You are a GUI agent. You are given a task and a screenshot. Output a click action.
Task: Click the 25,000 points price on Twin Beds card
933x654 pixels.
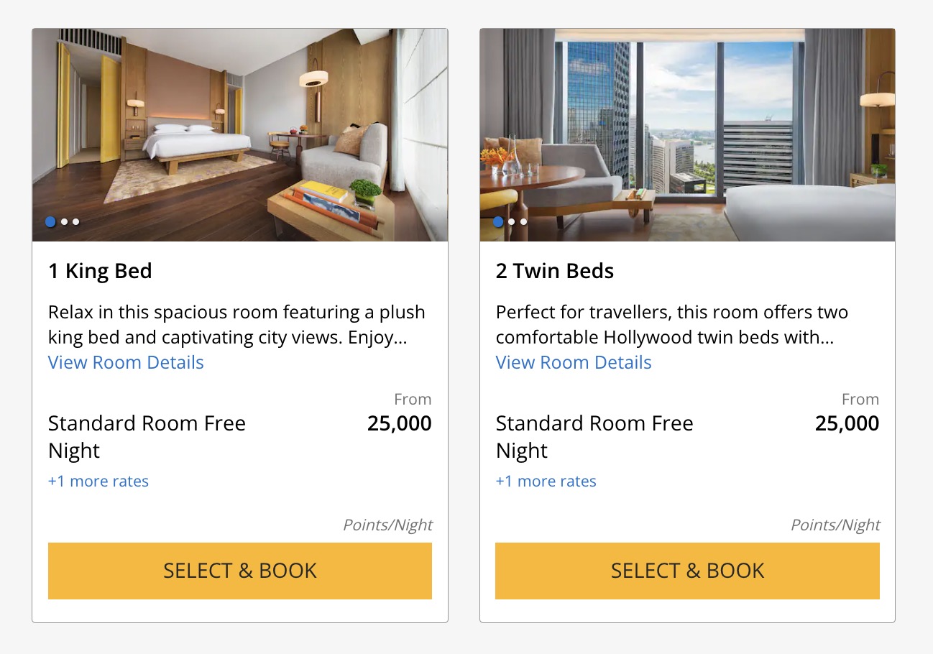click(847, 423)
